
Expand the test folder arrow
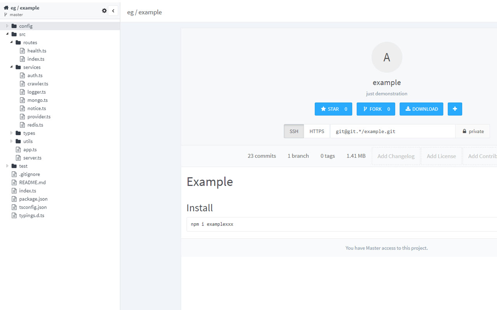click(7, 166)
